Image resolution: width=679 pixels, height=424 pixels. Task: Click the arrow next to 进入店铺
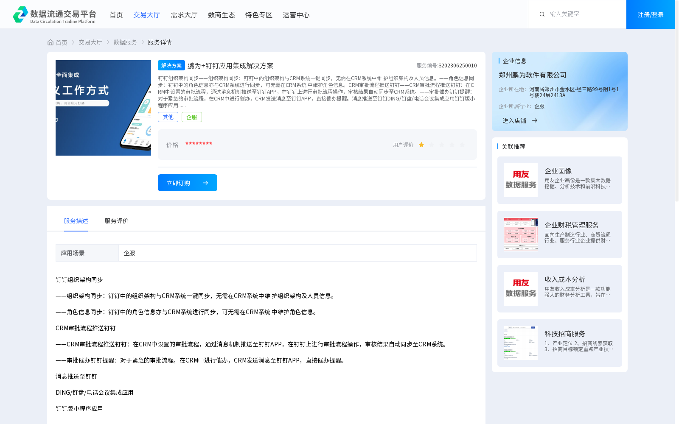[535, 120]
